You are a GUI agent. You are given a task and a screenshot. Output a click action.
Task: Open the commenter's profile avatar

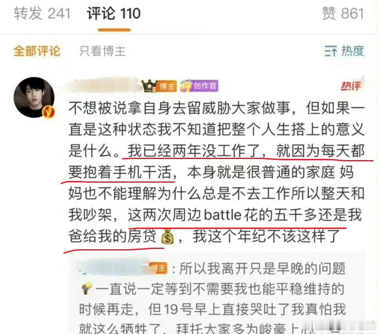[34, 97]
